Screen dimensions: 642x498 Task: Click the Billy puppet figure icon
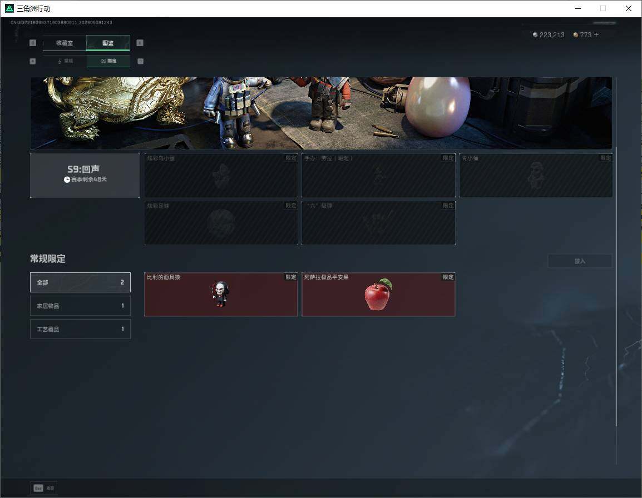pyautogui.click(x=221, y=294)
